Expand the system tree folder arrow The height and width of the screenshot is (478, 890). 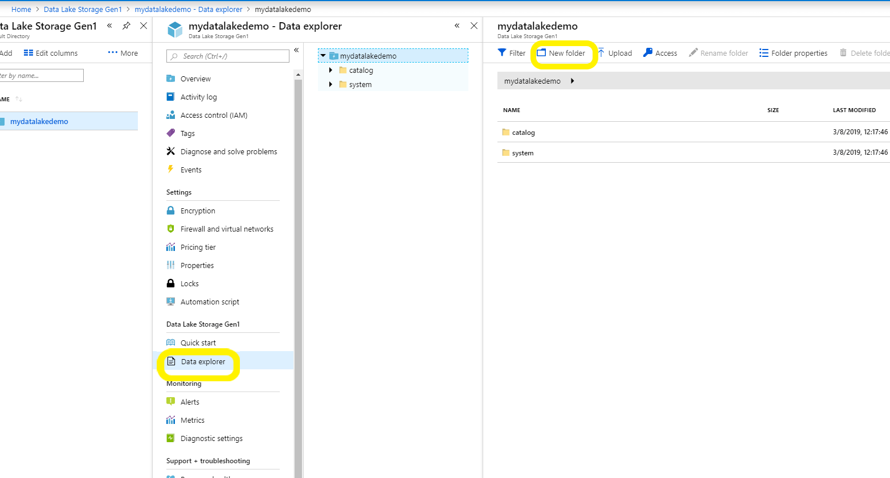click(330, 84)
